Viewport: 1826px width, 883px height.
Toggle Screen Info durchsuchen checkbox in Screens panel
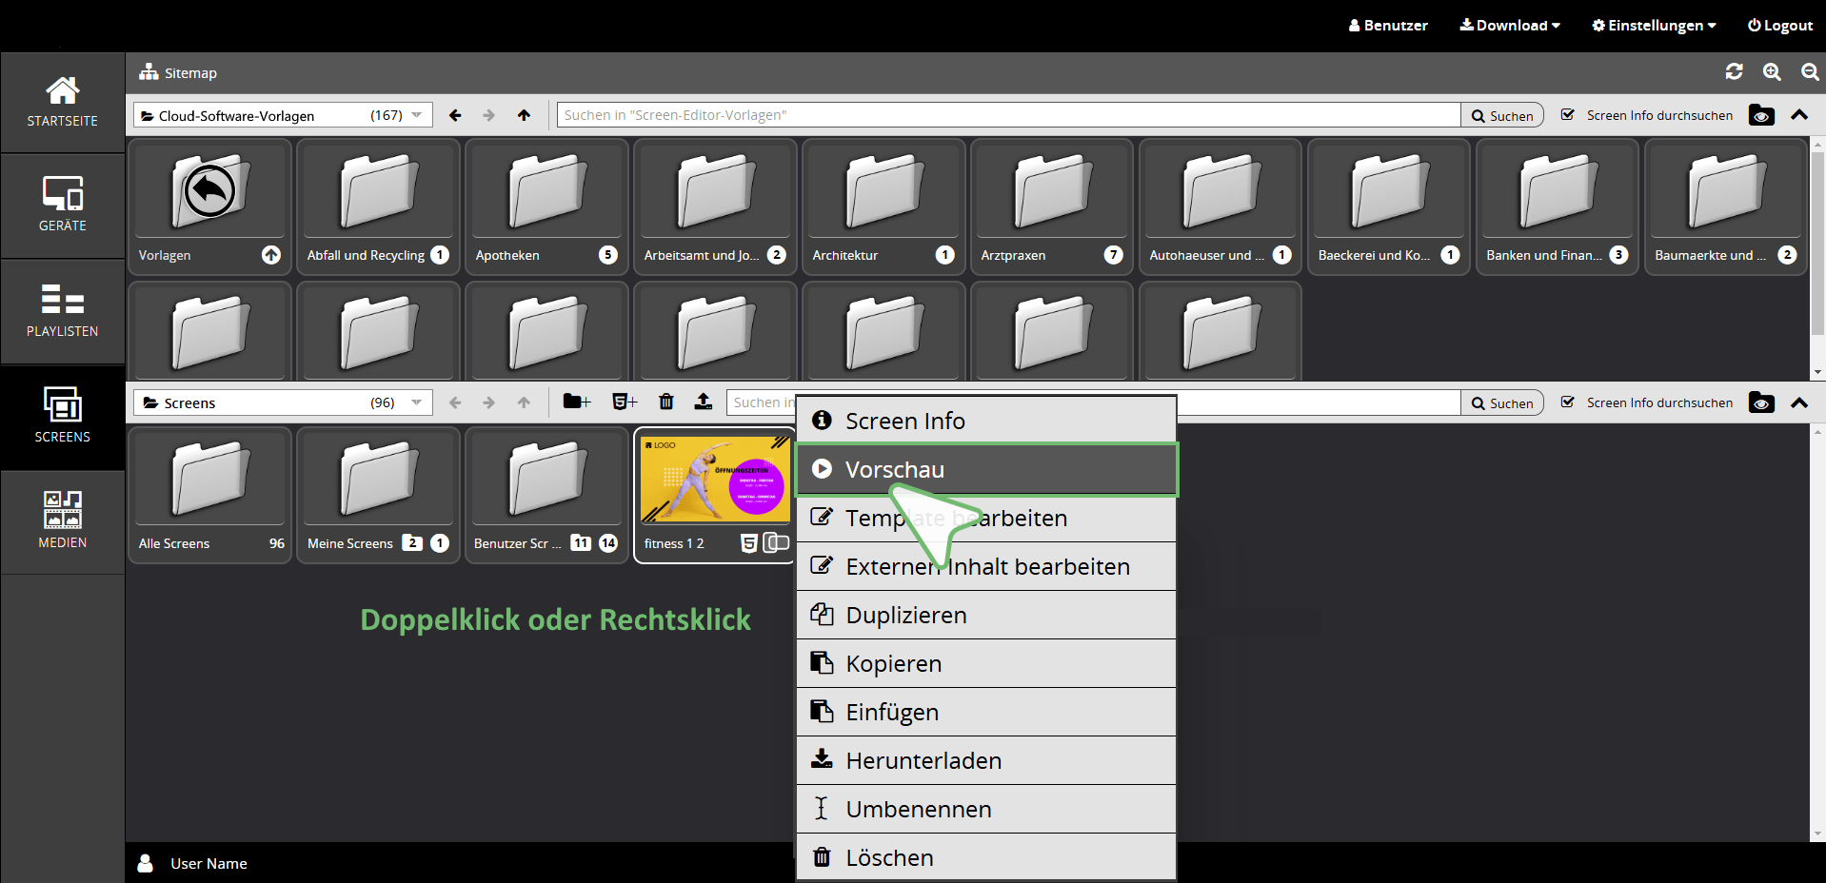point(1568,402)
